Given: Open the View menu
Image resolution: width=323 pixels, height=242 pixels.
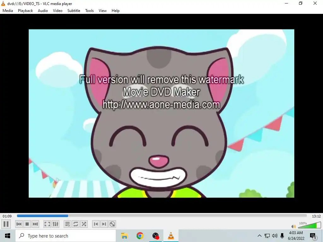Looking at the screenshot, I should [103, 11].
